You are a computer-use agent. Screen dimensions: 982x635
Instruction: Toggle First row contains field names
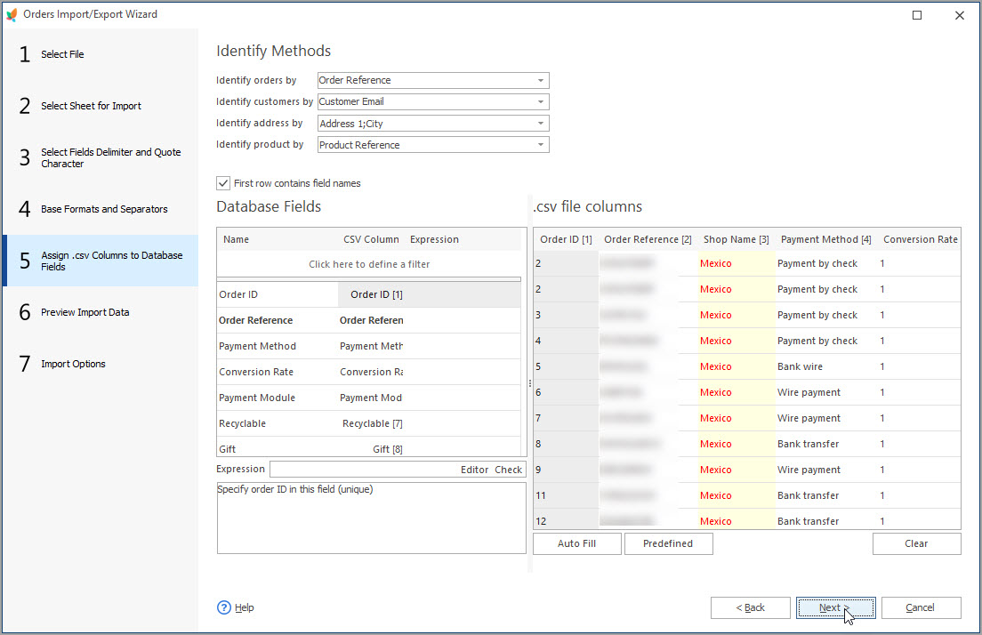coord(223,183)
